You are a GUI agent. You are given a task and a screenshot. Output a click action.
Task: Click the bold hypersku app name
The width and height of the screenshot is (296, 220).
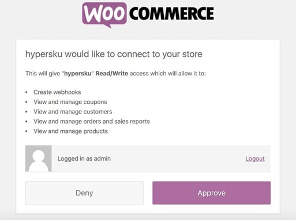pyautogui.click(x=77, y=73)
